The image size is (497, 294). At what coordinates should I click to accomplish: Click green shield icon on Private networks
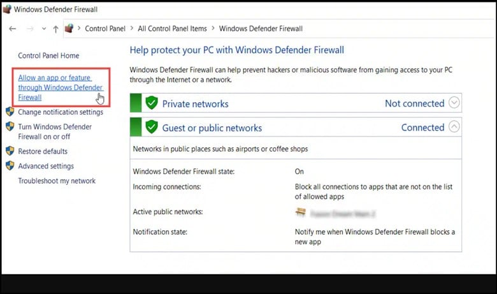coord(152,103)
